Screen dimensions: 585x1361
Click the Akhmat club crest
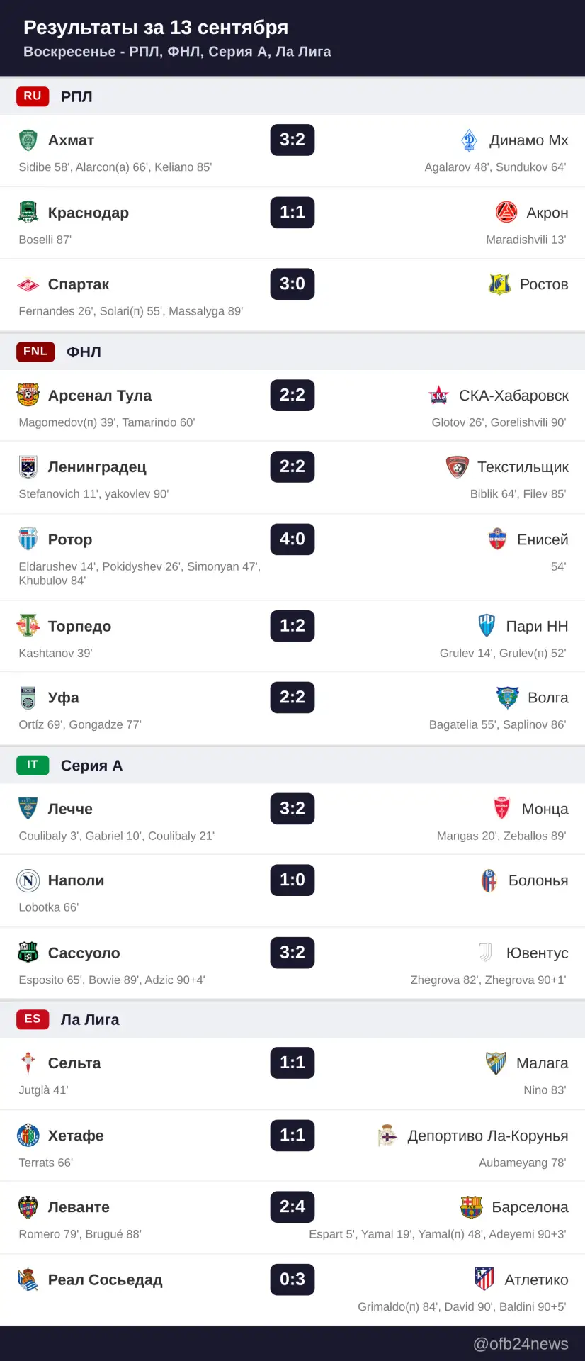pyautogui.click(x=28, y=140)
